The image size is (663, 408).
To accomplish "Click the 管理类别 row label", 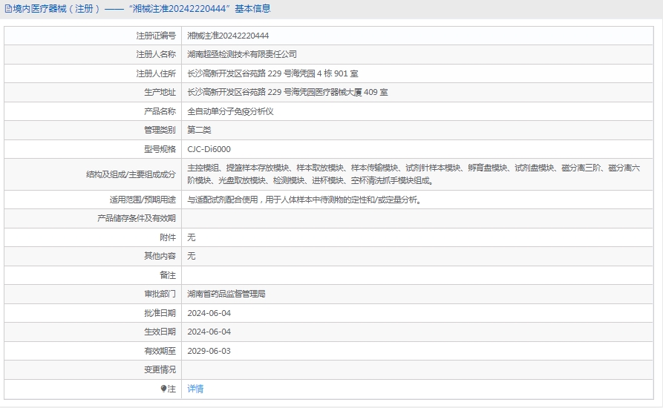I will pyautogui.click(x=160, y=130).
